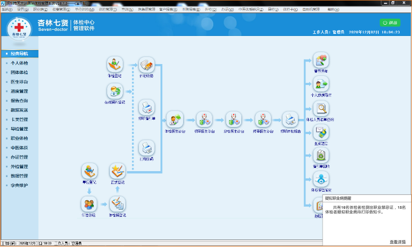Open the 收费管理(S) menu
Viewport: 412px width, 247px height.
tap(61, 10)
